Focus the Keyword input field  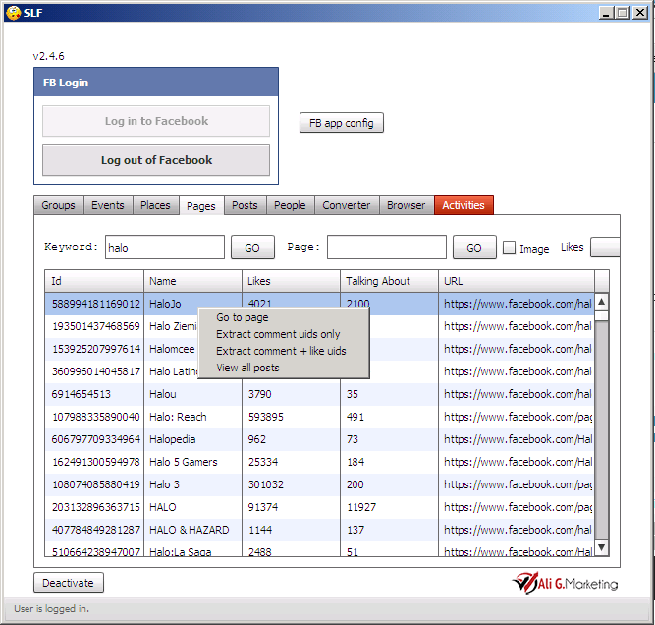tap(165, 247)
